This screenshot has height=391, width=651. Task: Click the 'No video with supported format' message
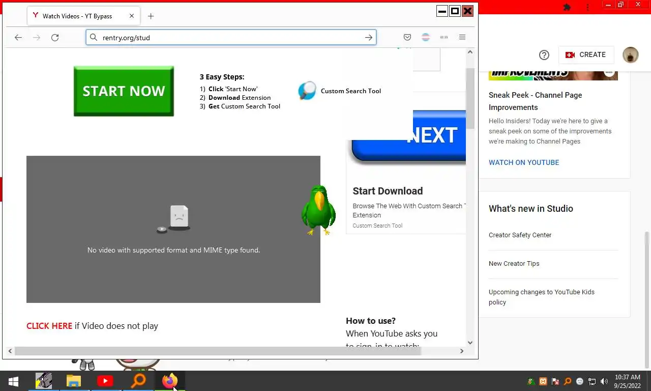(173, 250)
